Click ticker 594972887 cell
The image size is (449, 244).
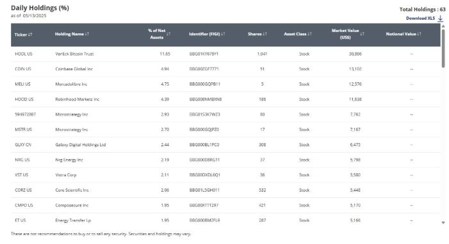25,114
